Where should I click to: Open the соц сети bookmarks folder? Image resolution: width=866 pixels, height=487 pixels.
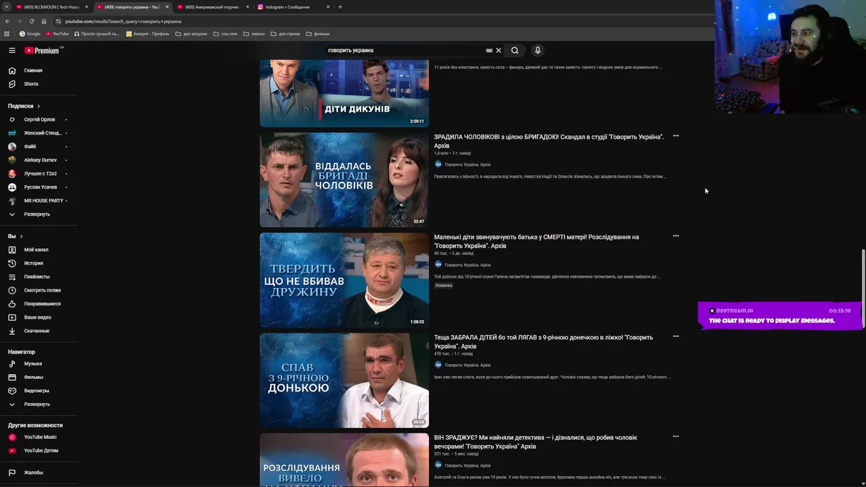click(225, 34)
